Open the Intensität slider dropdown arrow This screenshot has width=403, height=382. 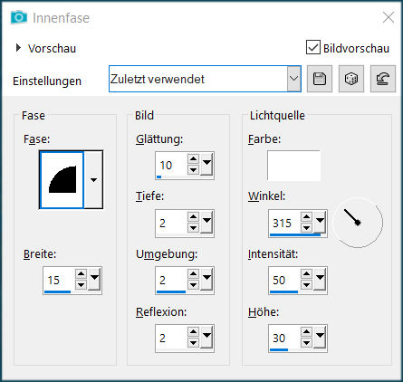click(320, 279)
